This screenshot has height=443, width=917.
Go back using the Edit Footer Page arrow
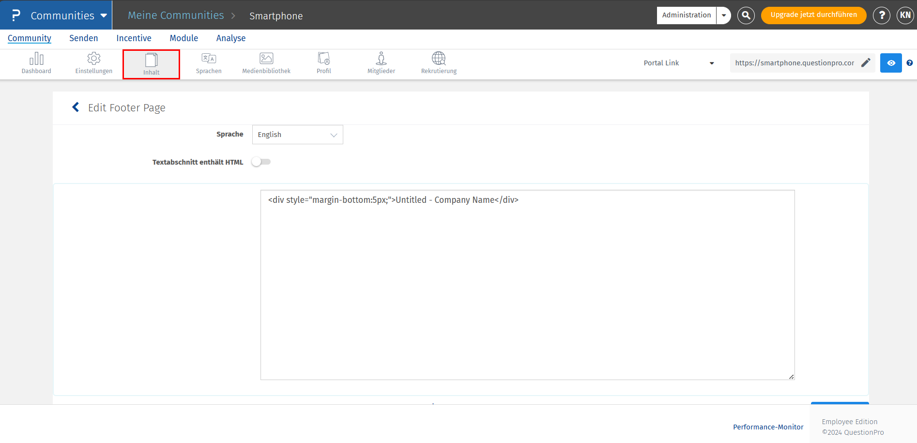pyautogui.click(x=76, y=107)
